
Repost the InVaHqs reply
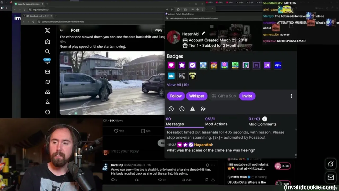coord(136,180)
